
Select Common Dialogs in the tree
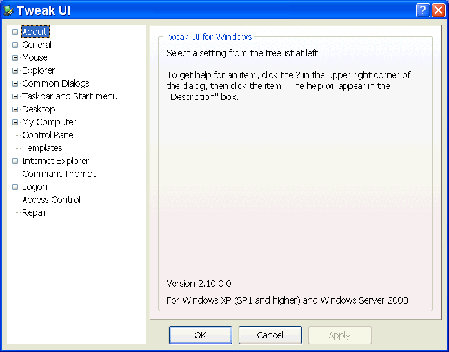(55, 83)
